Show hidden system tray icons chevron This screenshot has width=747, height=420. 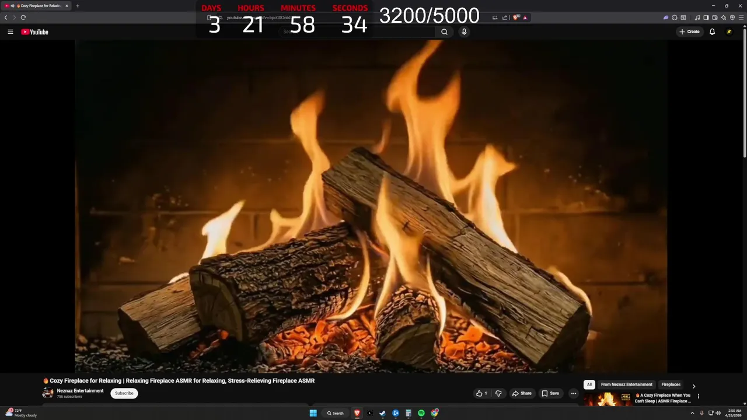click(692, 413)
